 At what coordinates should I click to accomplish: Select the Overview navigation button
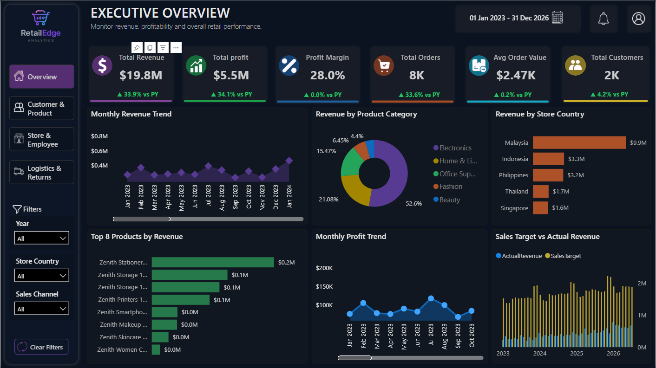coord(42,77)
